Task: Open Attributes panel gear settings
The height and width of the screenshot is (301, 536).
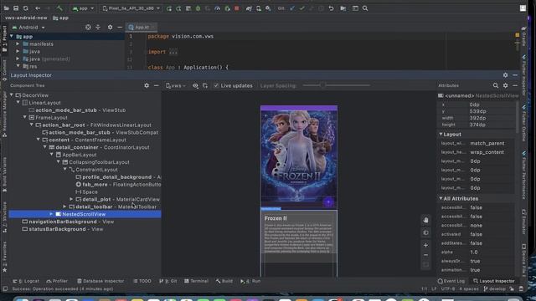Action: pyautogui.click(x=505, y=85)
